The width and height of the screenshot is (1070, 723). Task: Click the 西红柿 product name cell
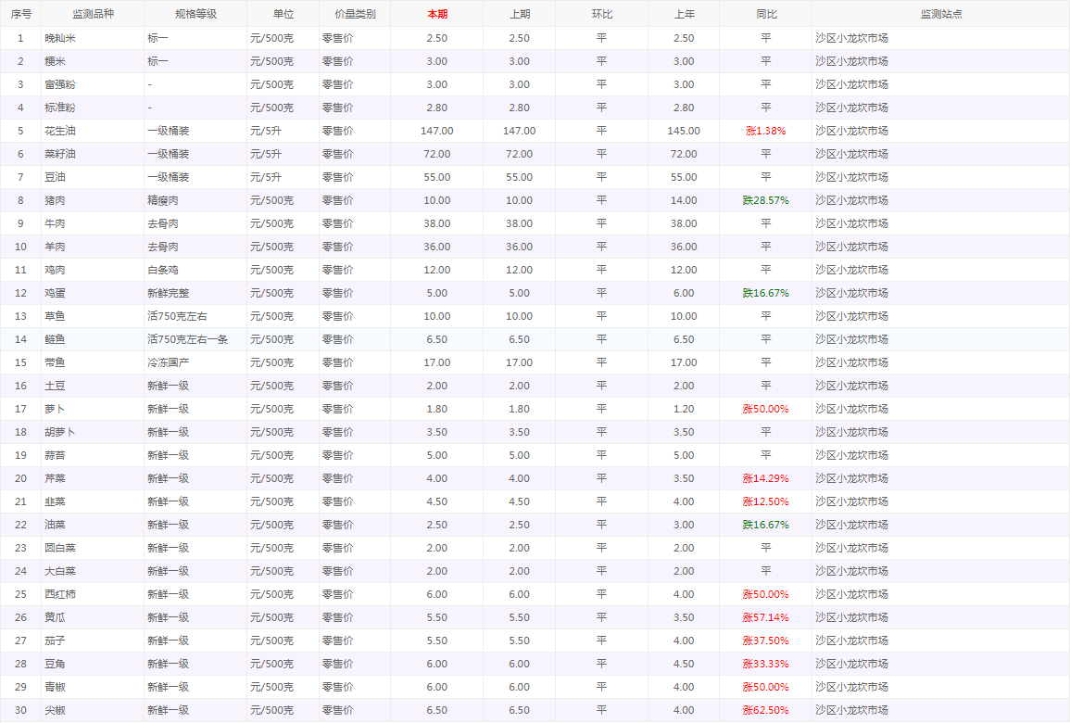tap(61, 594)
